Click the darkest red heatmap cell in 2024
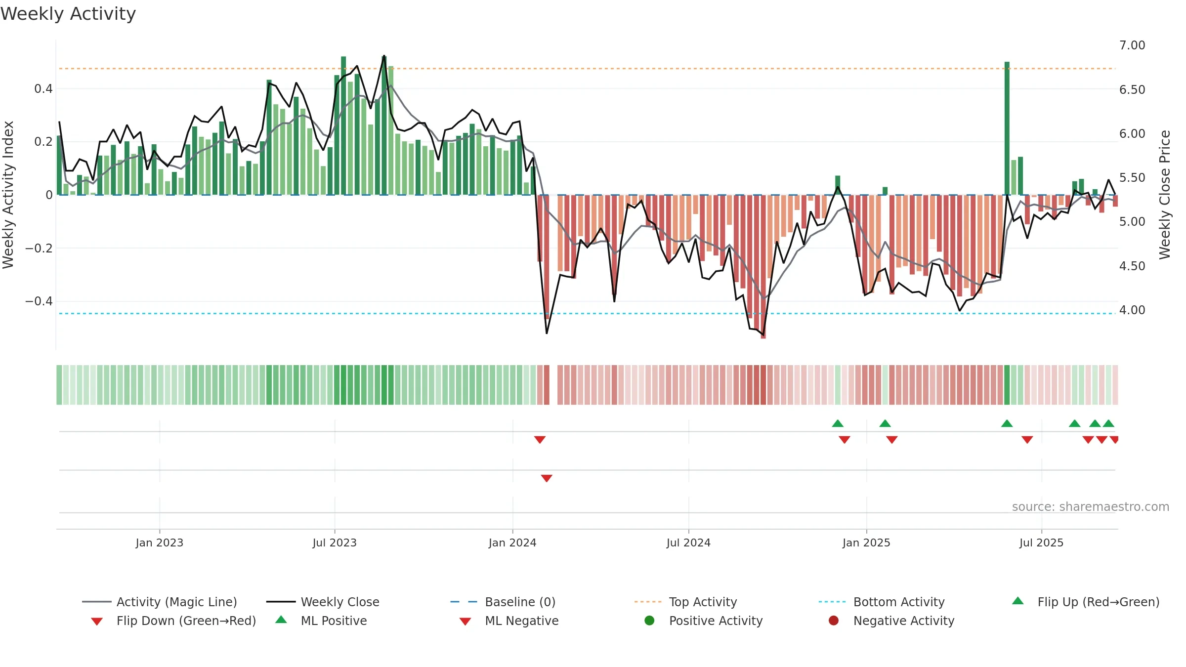Image resolution: width=1186 pixels, height=667 pixels. [763, 385]
